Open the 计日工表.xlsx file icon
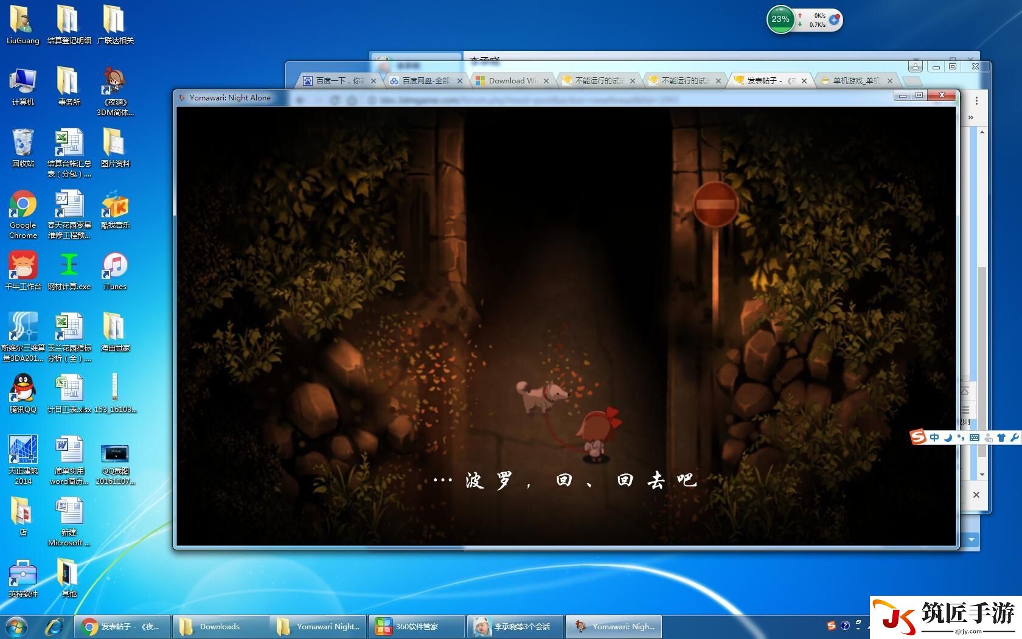1022x639 pixels. click(69, 394)
